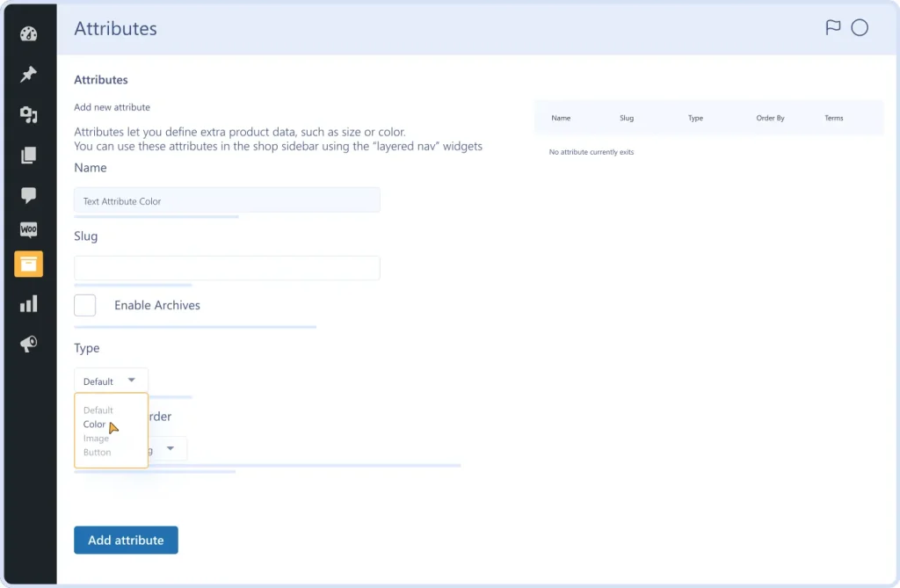
Task: Select Color from the open Type list
Action: click(93, 424)
